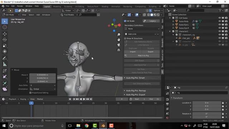Jump to the timeline end frame

[91, 99]
